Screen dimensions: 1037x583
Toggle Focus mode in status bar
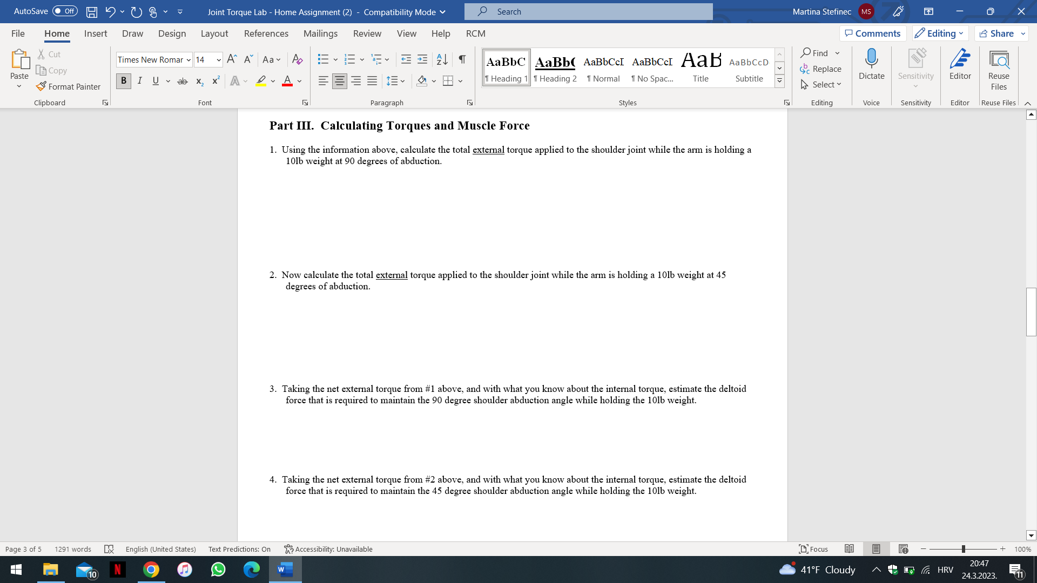[813, 549]
